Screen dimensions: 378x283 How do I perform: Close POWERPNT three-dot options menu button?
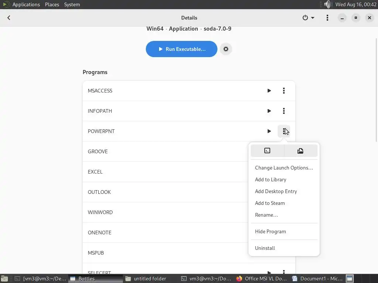coord(284,131)
